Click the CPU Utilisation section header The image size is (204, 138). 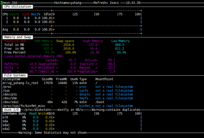(18, 7)
